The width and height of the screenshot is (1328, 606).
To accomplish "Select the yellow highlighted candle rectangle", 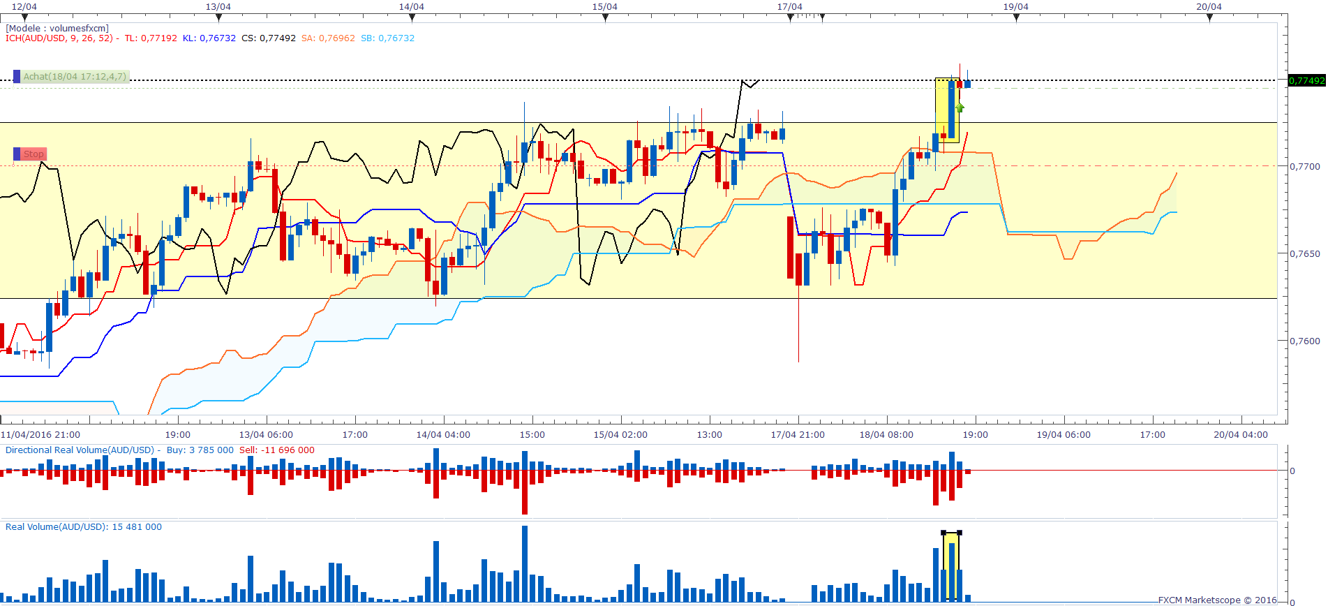I will pyautogui.click(x=947, y=110).
